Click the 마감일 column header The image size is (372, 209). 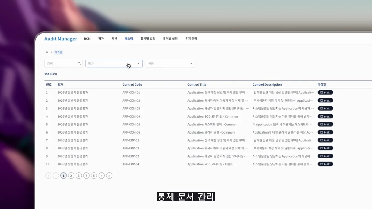[x=322, y=85]
